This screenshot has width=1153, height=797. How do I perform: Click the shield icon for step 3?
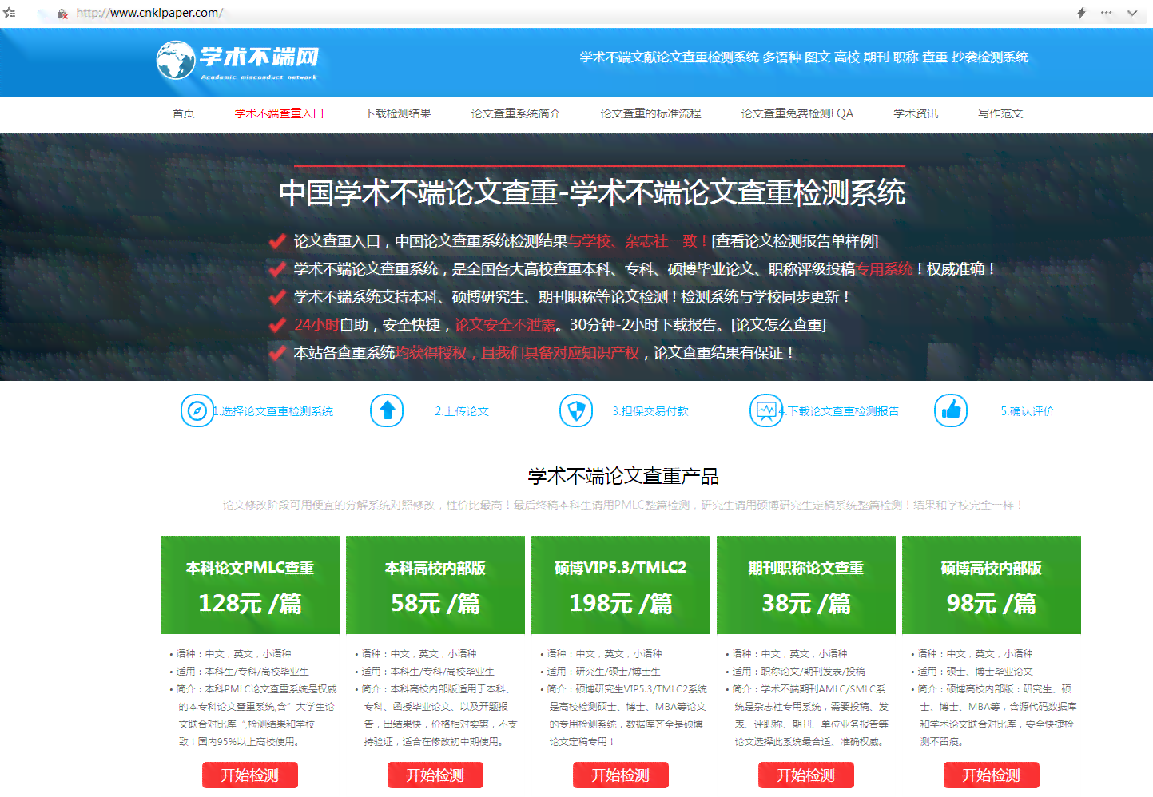576,410
